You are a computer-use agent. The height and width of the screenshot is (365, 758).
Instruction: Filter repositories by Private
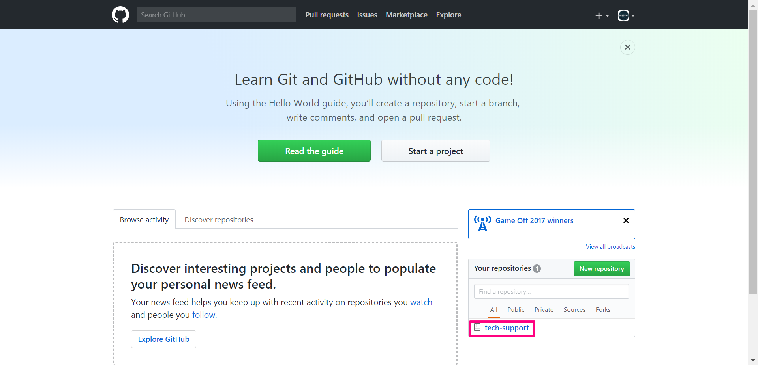(x=544, y=310)
